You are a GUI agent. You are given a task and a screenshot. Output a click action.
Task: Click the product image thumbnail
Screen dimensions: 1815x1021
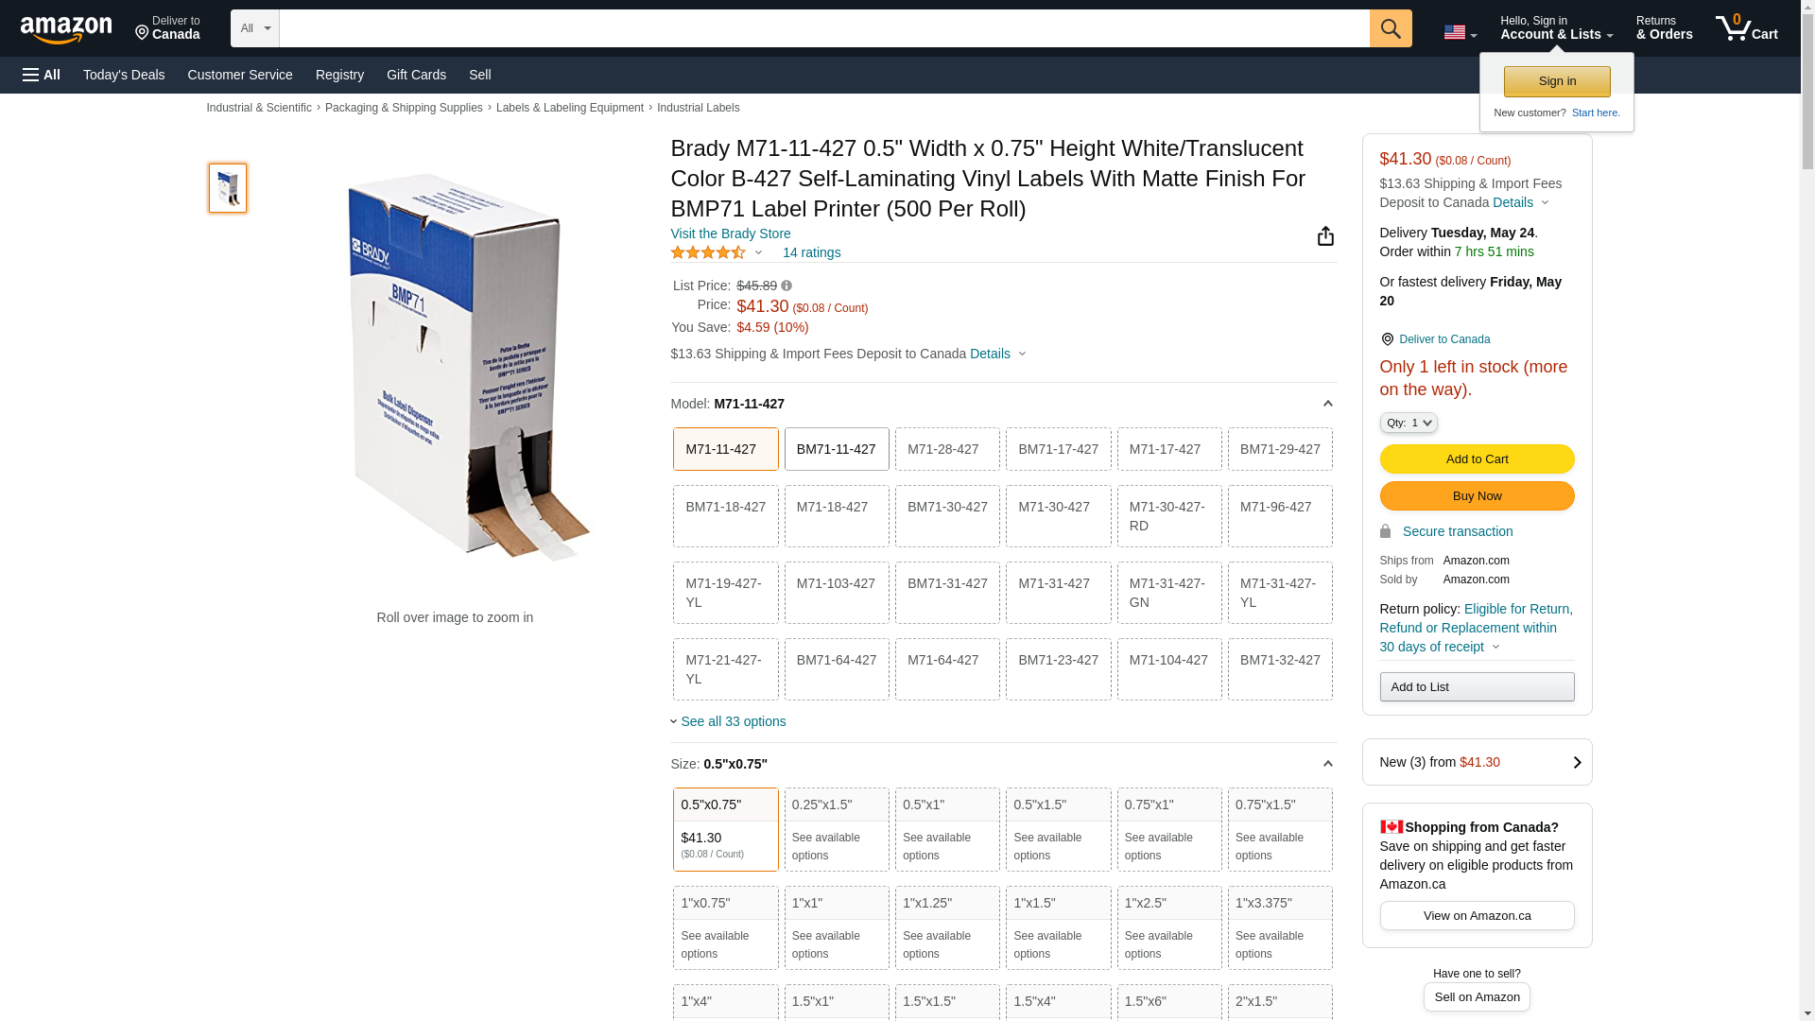[228, 188]
